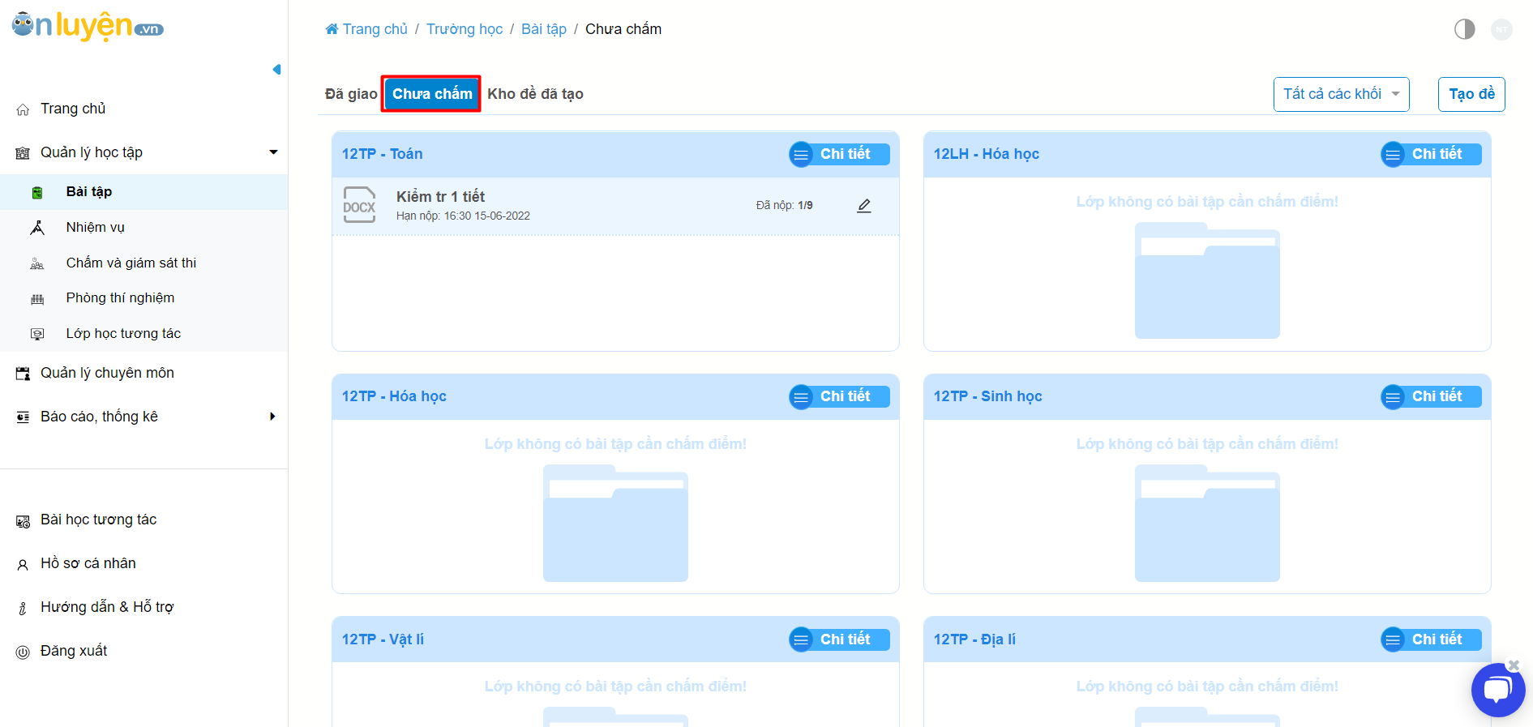The image size is (1533, 727).
Task: Click the 12TP - Sinh học class title
Action: coord(987,396)
